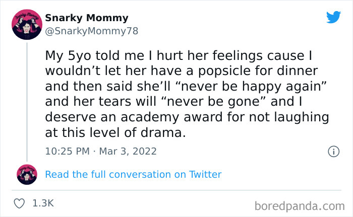
Task: Click the 1.3K like count
Action: (x=43, y=203)
